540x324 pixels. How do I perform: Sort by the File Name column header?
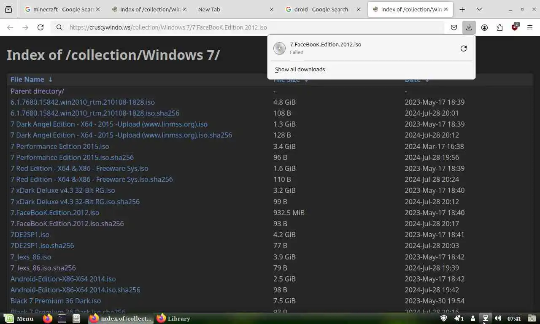pos(32,79)
